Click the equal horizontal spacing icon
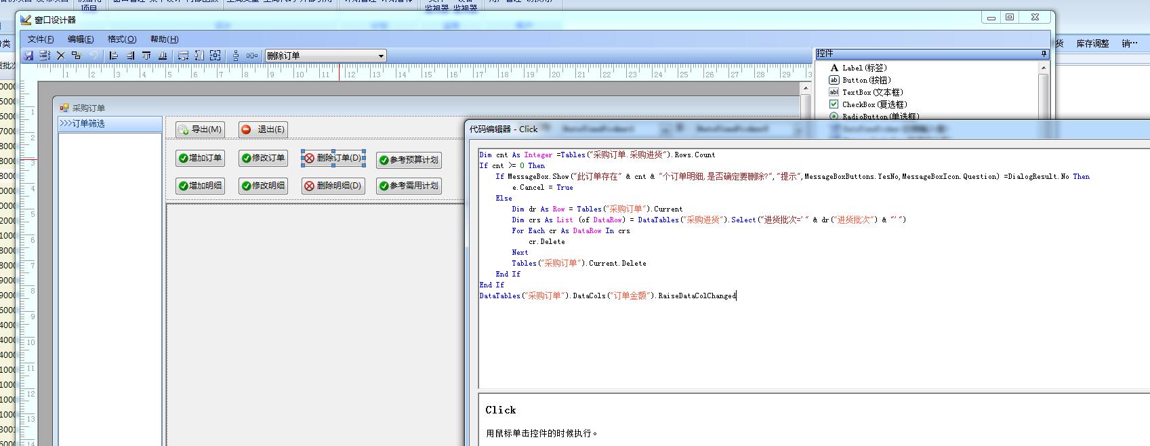This screenshot has width=1150, height=446. click(252, 56)
